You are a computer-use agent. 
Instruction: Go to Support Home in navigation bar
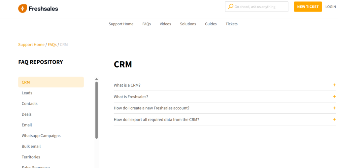(121, 24)
